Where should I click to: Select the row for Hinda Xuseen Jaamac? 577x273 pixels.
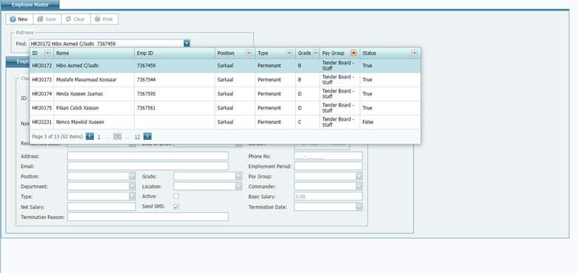(225, 94)
